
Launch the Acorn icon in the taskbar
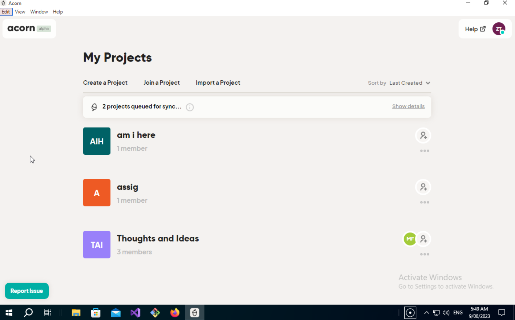[194, 312]
